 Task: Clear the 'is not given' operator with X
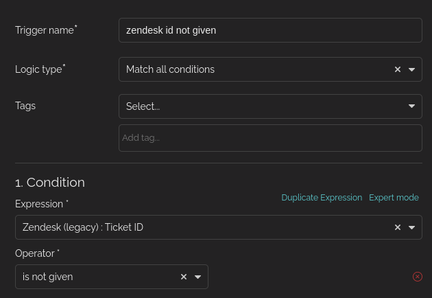[x=184, y=277]
